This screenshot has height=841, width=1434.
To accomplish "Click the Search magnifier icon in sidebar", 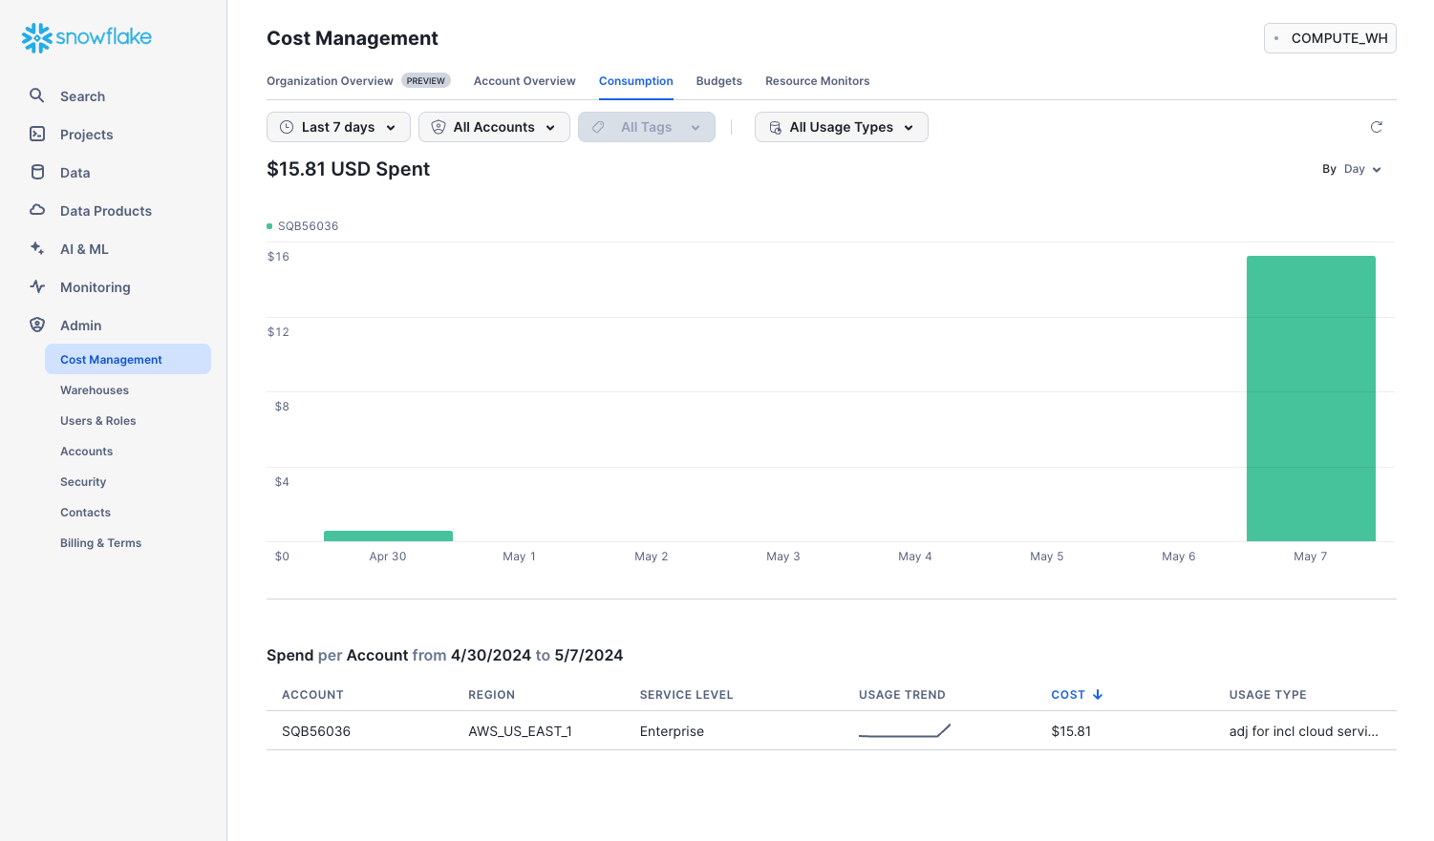I will 37,95.
